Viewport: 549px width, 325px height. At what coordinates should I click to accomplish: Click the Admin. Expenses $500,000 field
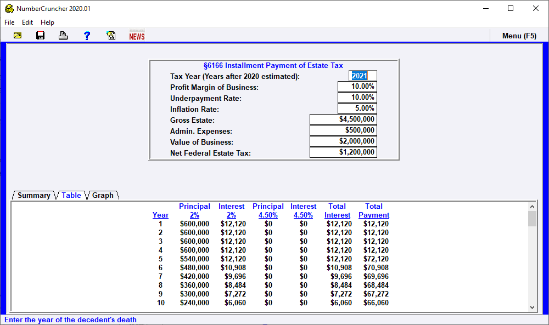pyautogui.click(x=343, y=130)
